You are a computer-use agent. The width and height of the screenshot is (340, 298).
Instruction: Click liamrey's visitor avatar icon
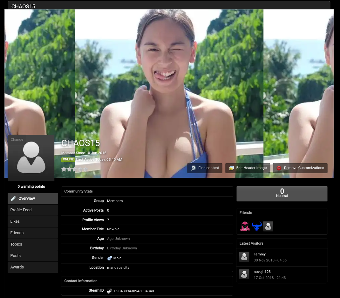244,257
